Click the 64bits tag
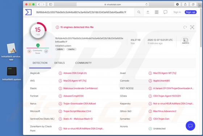 (60, 49)
